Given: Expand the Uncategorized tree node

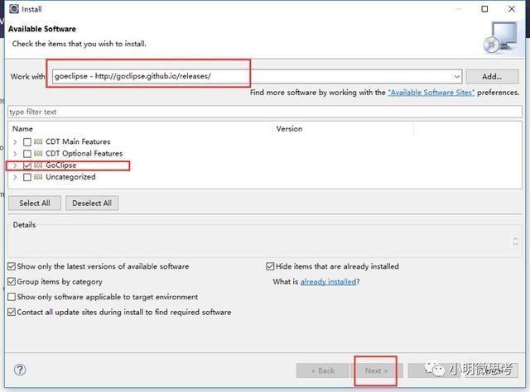Looking at the screenshot, I should pos(15,177).
